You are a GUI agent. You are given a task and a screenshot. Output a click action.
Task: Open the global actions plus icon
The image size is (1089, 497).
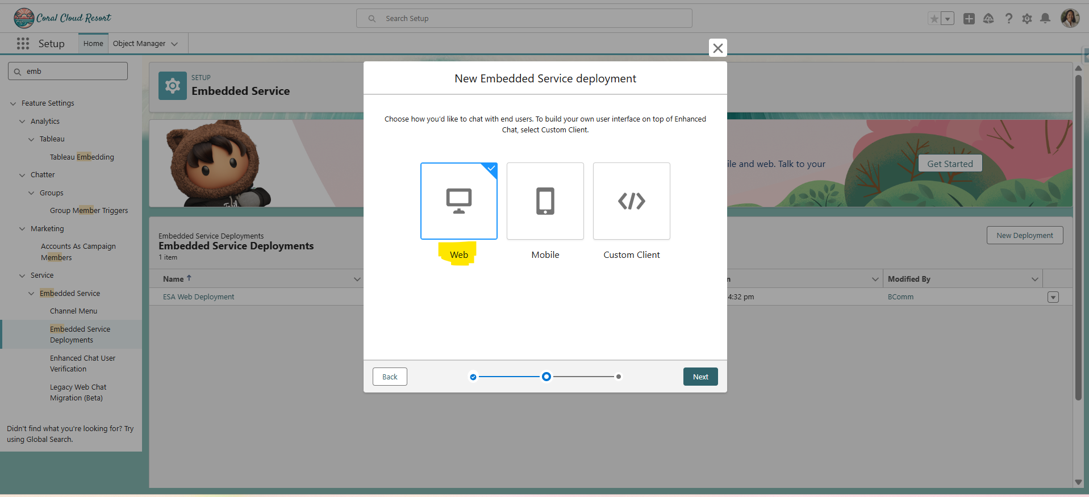969,19
